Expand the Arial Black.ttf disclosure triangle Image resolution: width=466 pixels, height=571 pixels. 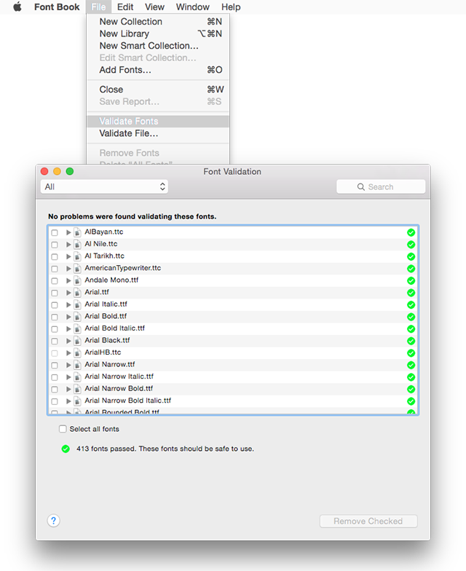coord(68,341)
